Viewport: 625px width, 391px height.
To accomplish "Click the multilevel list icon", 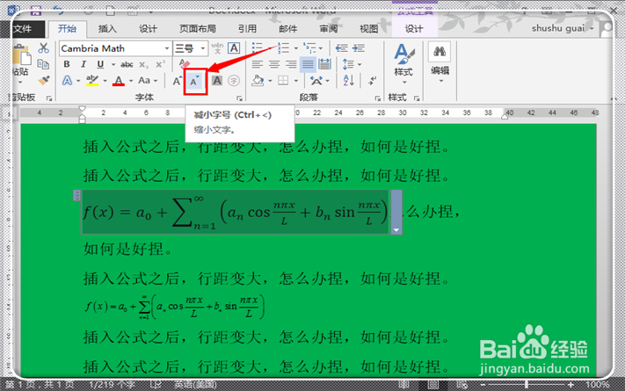I will pyautogui.click(x=309, y=48).
